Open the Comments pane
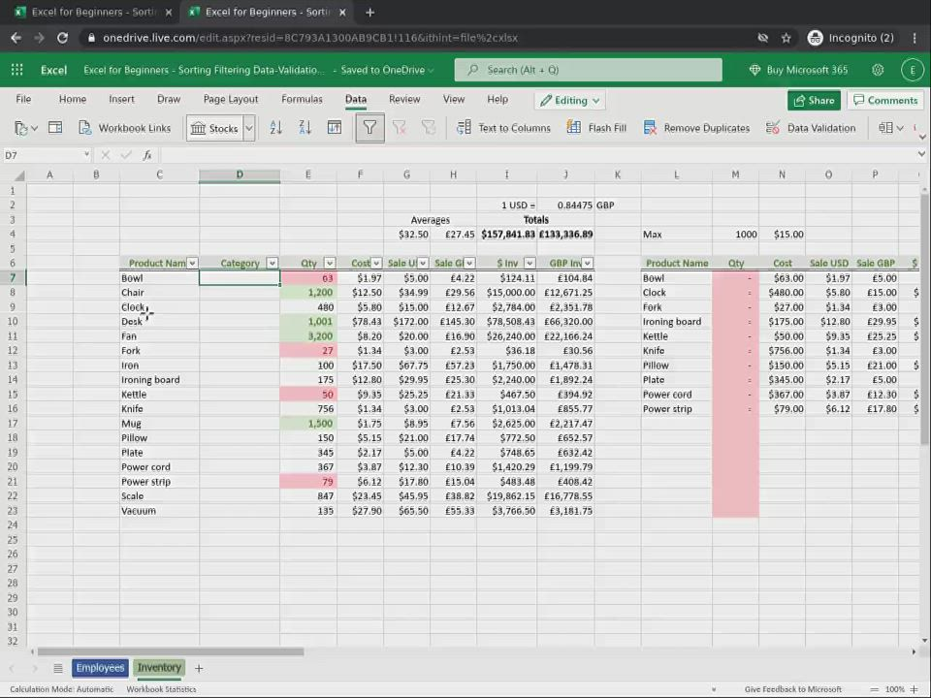Viewport: 931px width, 698px height. tap(885, 100)
